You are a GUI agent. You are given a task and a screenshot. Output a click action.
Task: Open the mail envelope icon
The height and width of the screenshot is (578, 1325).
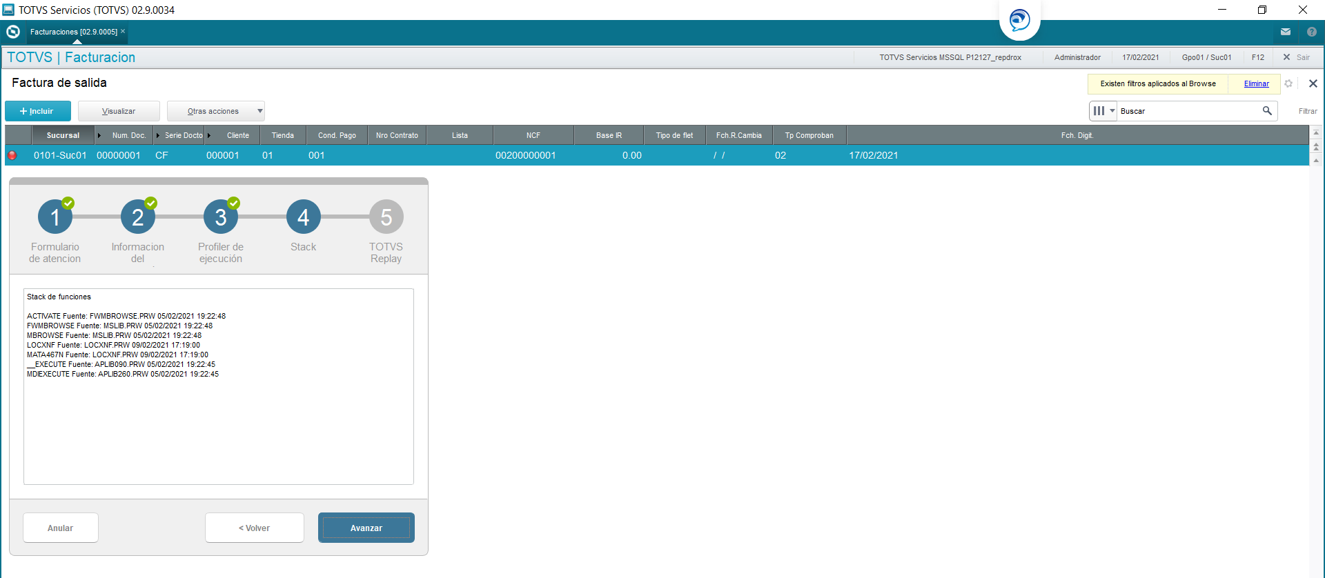[1286, 32]
